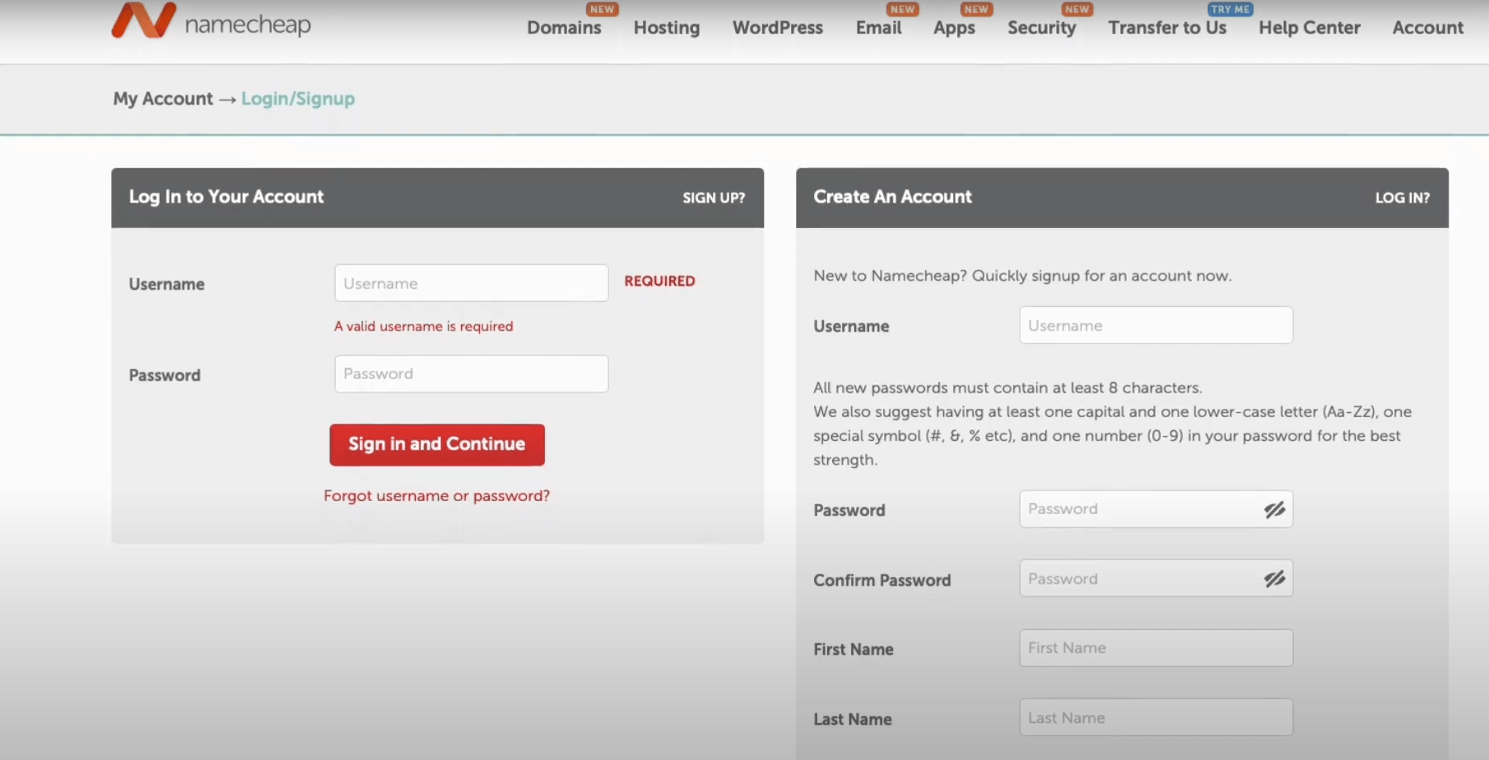Click the 'Create An Account' heading

pos(892,197)
